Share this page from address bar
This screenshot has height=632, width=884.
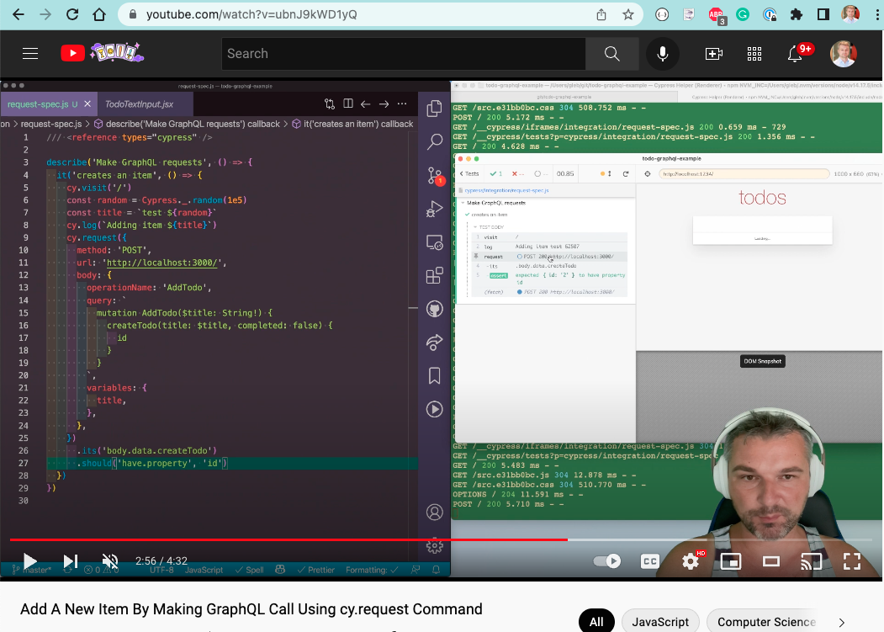coord(601,14)
